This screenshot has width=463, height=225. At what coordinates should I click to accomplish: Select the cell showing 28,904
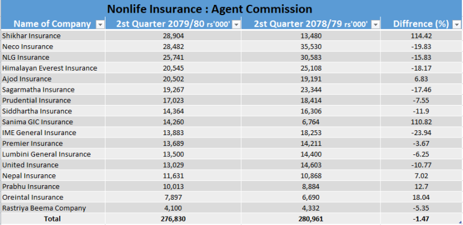[174, 36]
